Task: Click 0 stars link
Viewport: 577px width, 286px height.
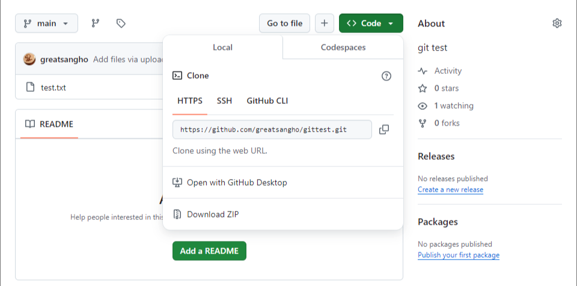Action: tap(447, 88)
